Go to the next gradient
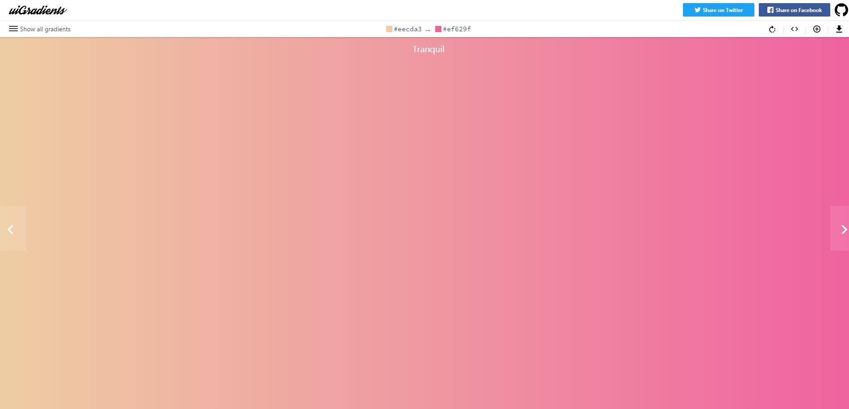This screenshot has height=409, width=849. (x=840, y=228)
